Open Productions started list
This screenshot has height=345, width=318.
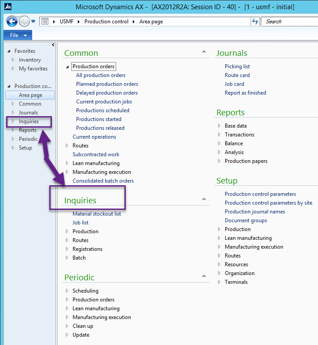99,119
